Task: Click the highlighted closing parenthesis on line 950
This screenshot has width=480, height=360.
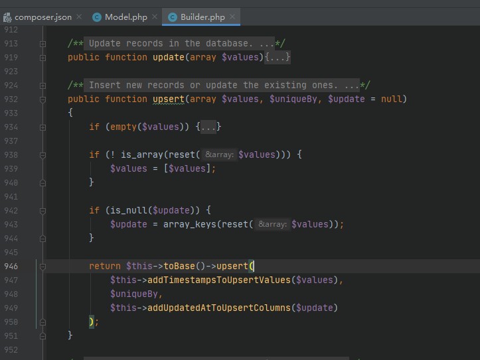Action: (x=91, y=322)
